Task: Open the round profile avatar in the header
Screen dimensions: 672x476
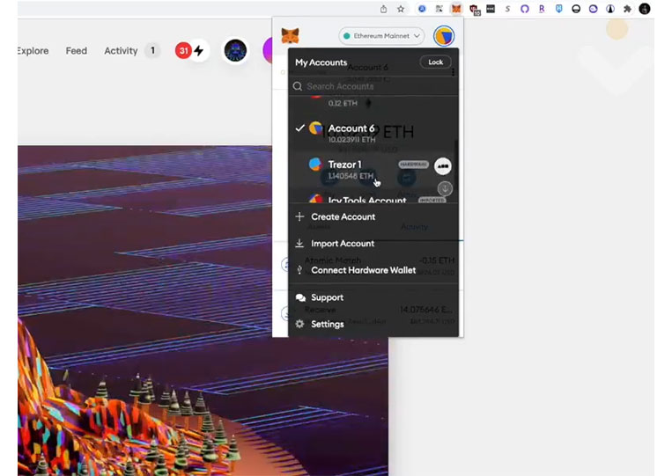Action: [235, 50]
